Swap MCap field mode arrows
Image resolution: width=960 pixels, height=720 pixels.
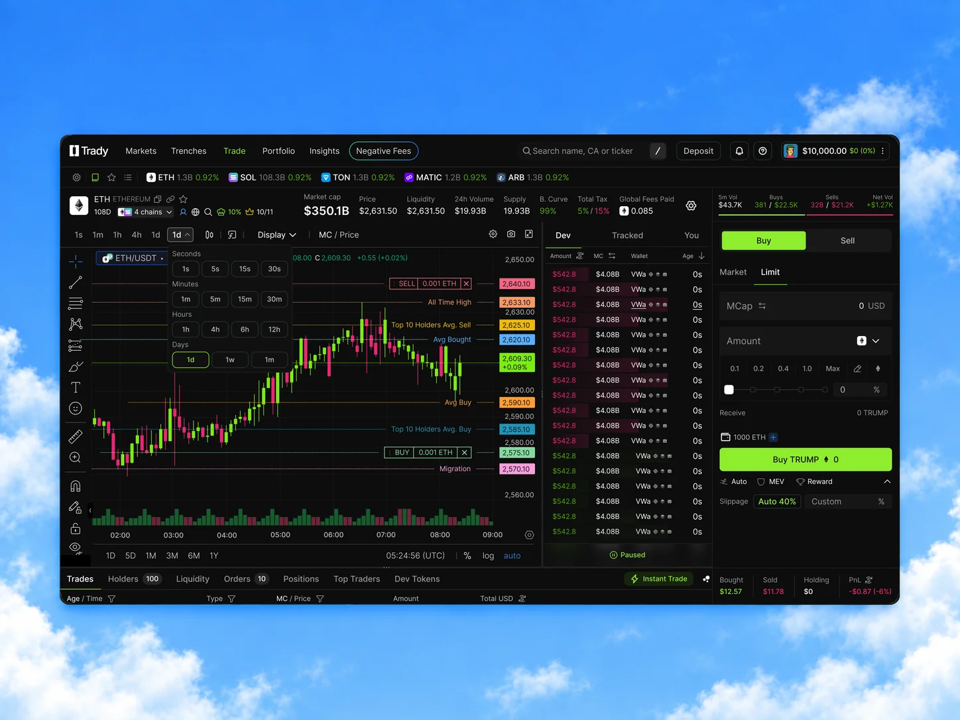[762, 306]
